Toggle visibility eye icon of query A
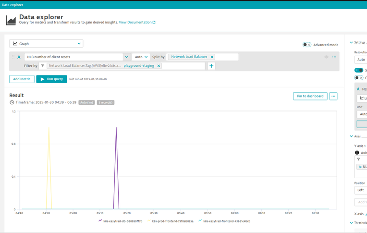The height and width of the screenshot is (233, 367). pyautogui.click(x=326, y=57)
